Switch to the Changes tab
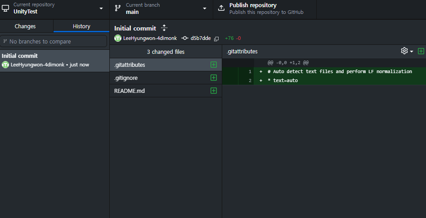 point(25,26)
